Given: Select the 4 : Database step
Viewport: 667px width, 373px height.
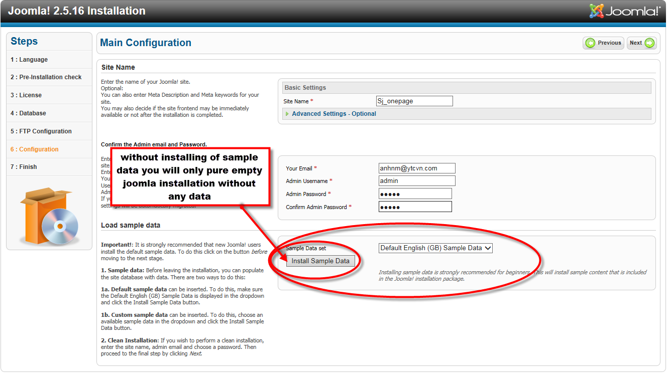Looking at the screenshot, I should click(x=49, y=113).
